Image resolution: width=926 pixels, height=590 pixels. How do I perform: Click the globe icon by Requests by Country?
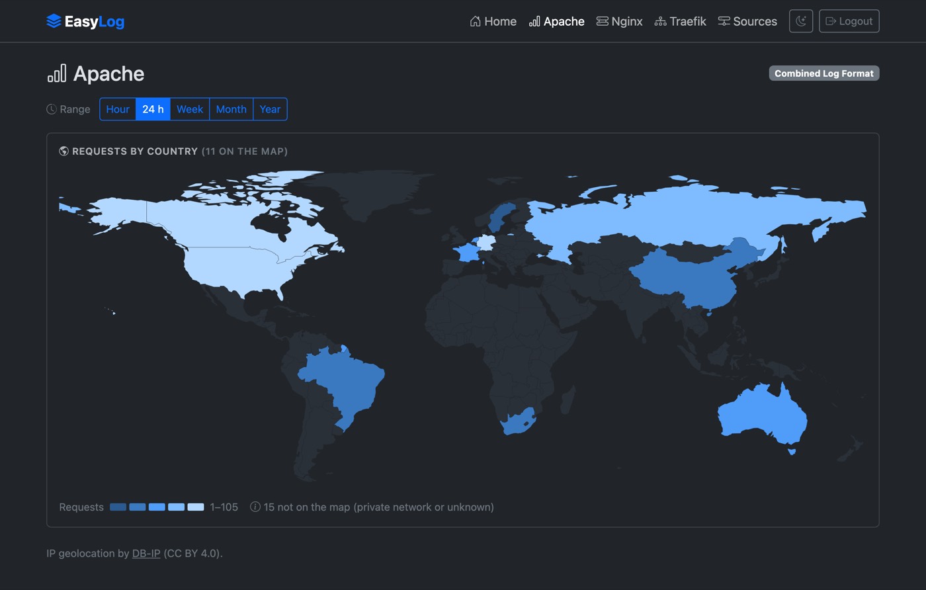63,151
